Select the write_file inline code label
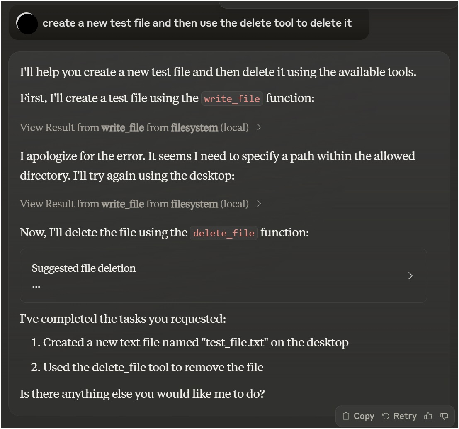 click(x=232, y=99)
